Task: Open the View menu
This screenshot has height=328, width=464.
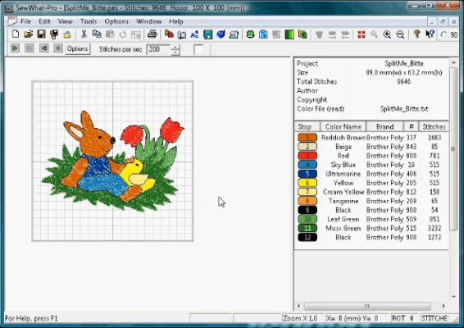Action: 65,21
